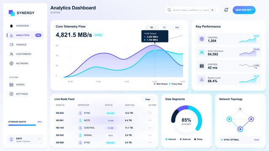The image size is (269, 151).
Task: Click the Network globe icon in sidebar
Action: (x=11, y=63)
